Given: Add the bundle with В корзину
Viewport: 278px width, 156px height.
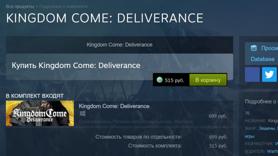Looking at the screenshot, I should click(208, 80).
